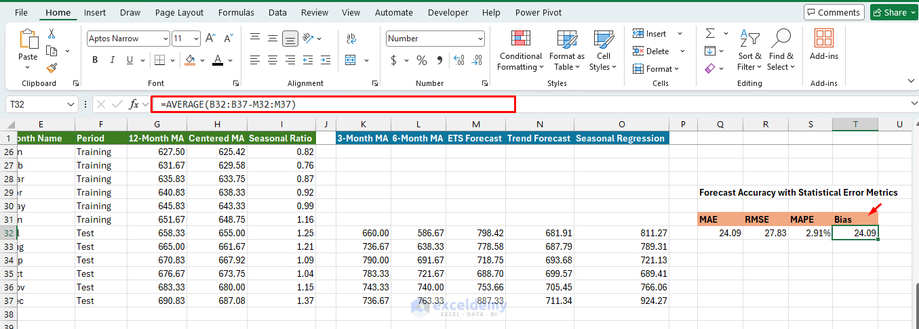Decrease font size with the smaller A icon
Screen dimensions: 919x329
[x=227, y=39]
